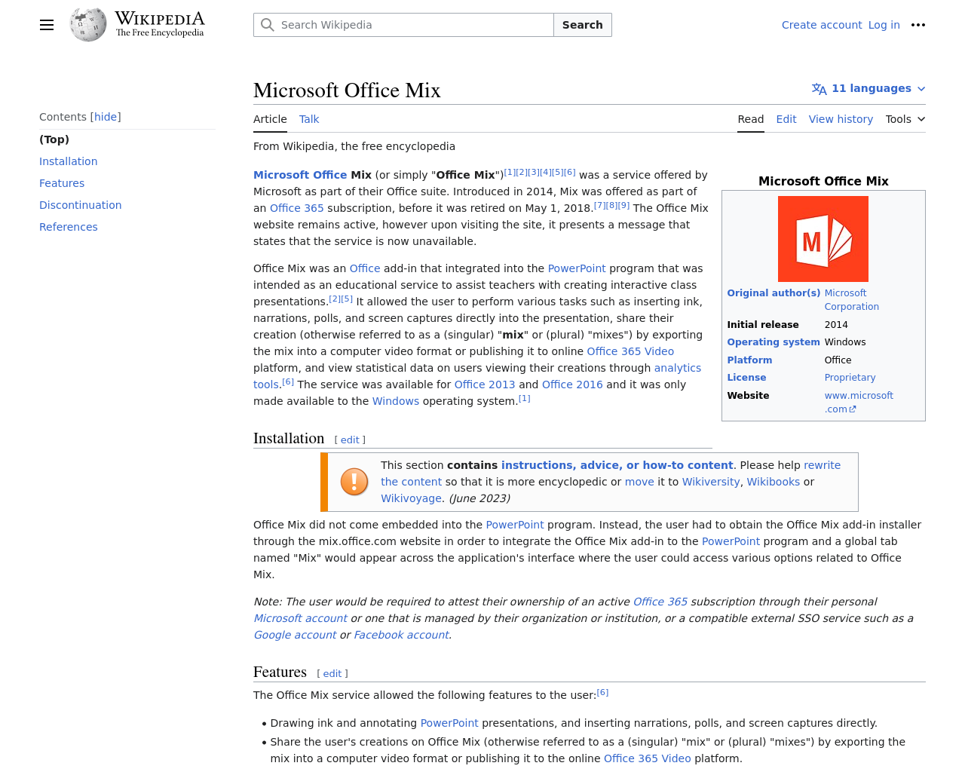965x772 pixels.
Task: Go to Features in contents sidebar
Action: pos(62,183)
